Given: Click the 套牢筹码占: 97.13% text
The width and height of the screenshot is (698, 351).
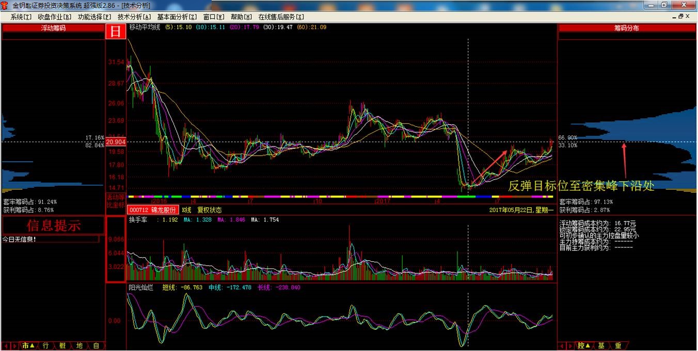Looking at the screenshot, I should [x=586, y=202].
